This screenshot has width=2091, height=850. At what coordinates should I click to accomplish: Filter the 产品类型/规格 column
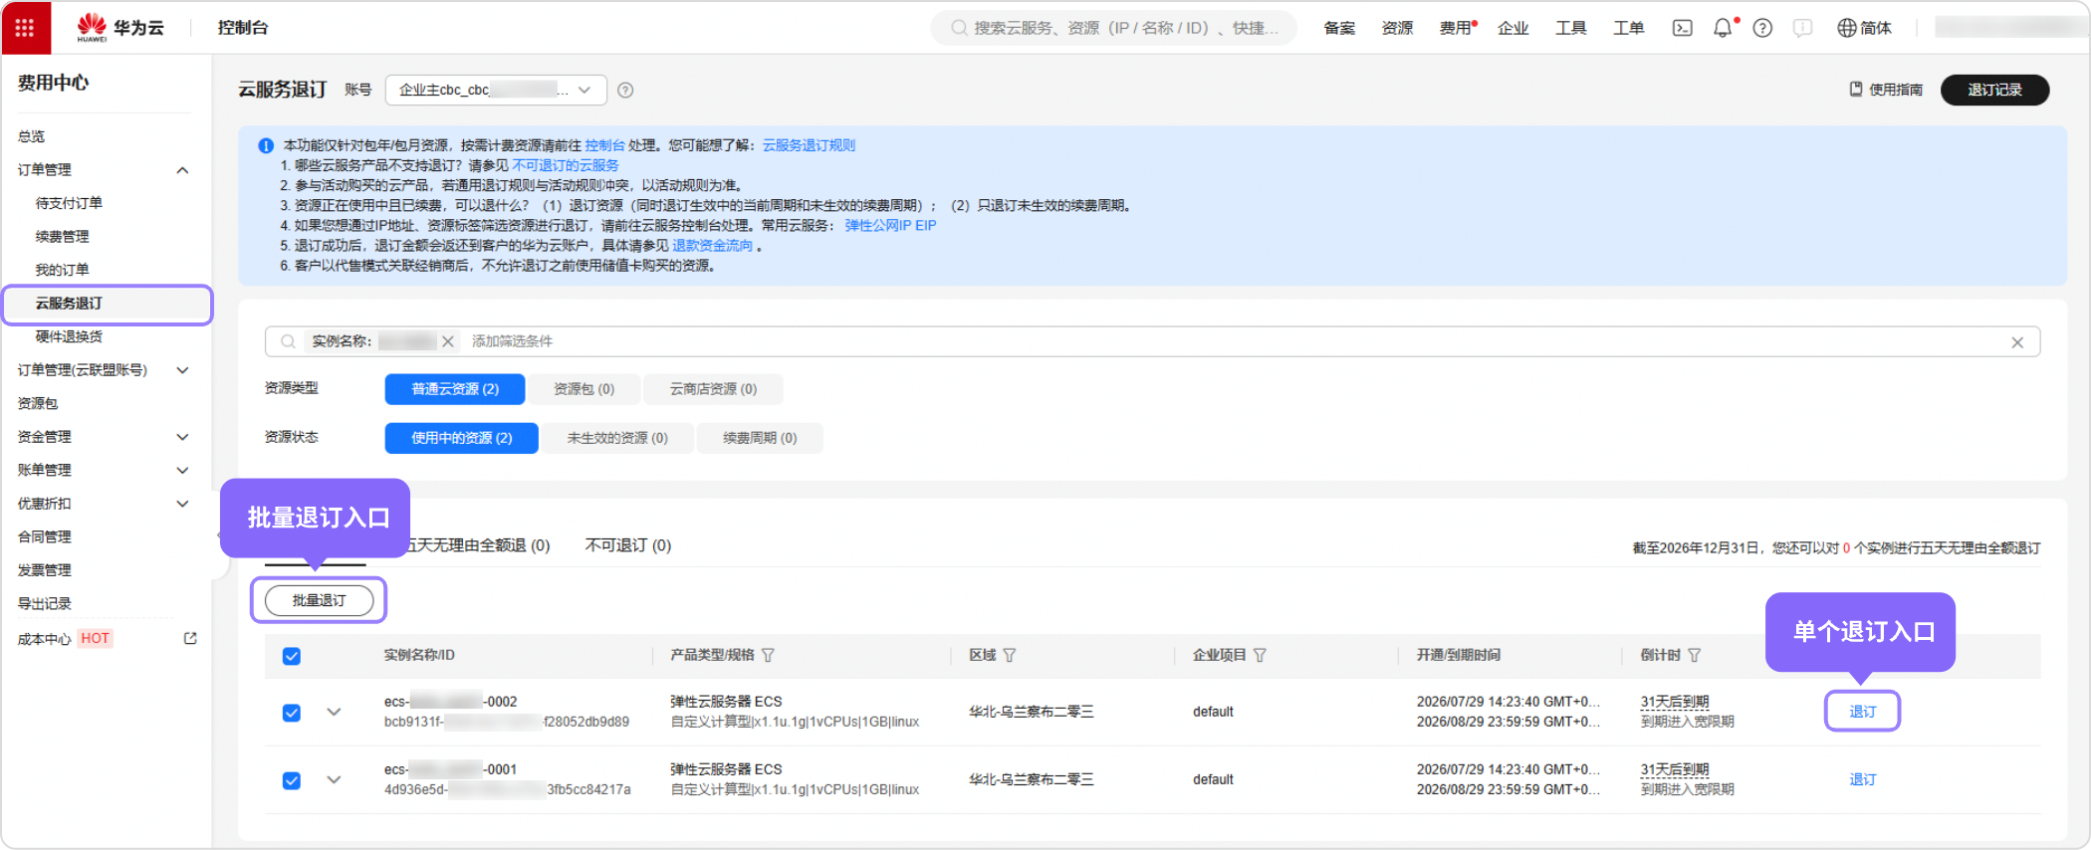[x=768, y=655]
